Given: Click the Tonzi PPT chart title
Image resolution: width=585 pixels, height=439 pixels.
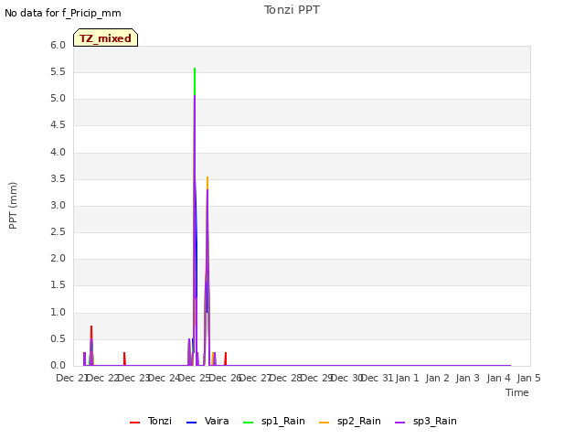Looking at the screenshot, I should tap(292, 10).
